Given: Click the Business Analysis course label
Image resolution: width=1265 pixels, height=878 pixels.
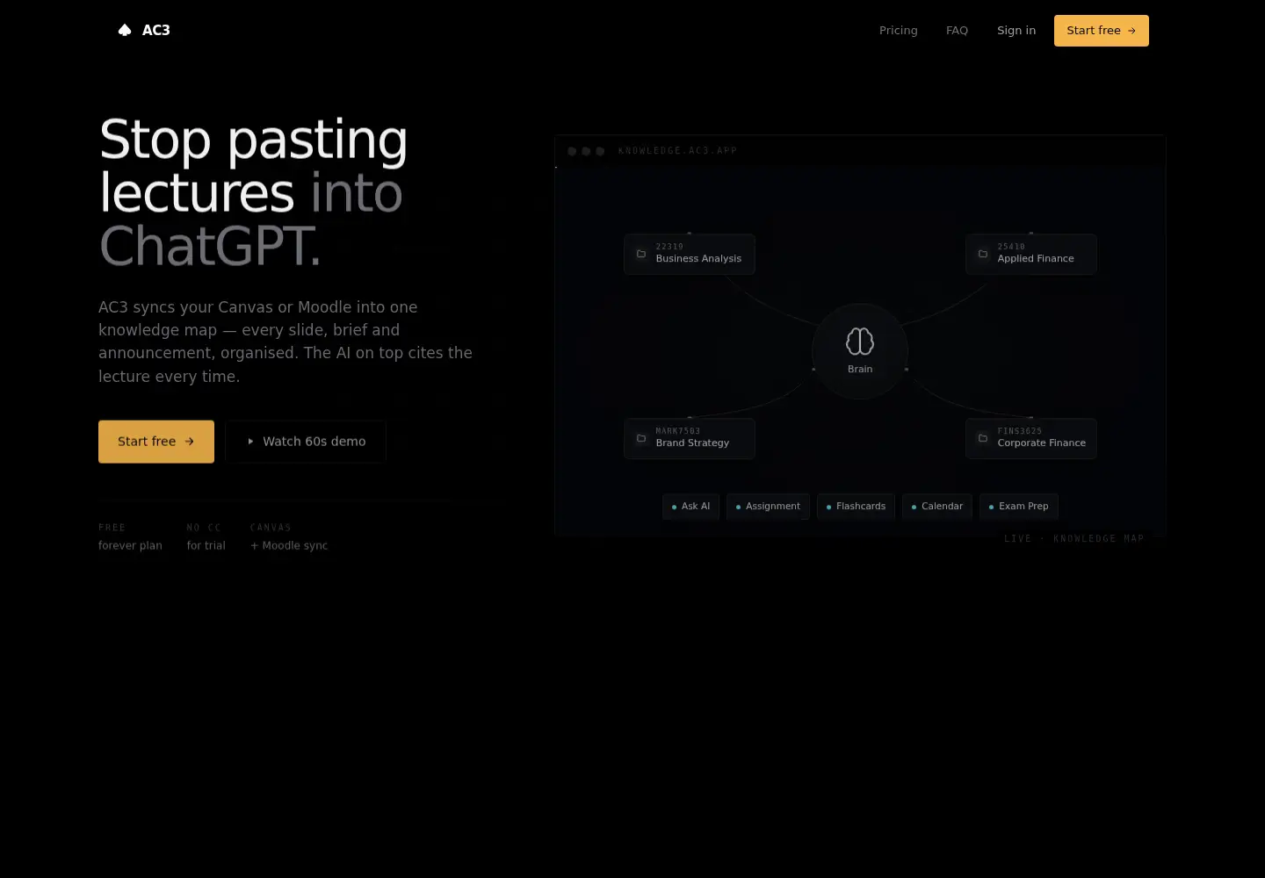Looking at the screenshot, I should pyautogui.click(x=698, y=259).
